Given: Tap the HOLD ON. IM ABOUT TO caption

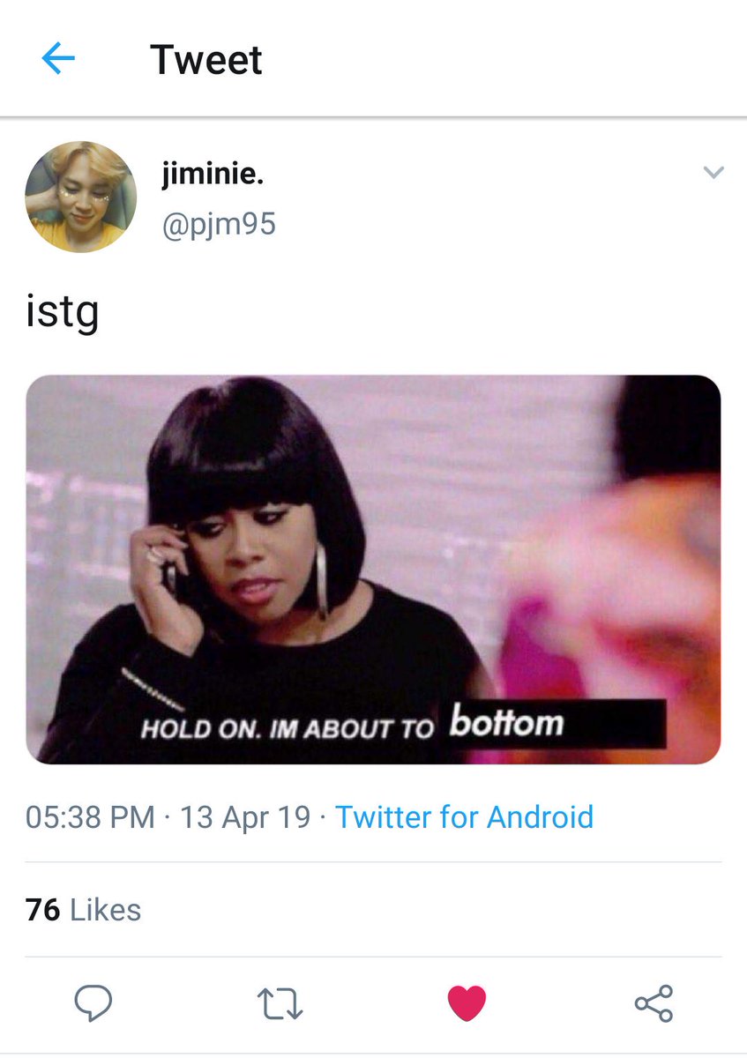Looking at the screenshot, I should [x=289, y=729].
